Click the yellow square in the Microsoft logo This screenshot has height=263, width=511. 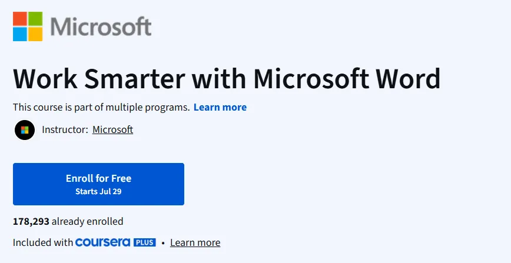(35, 34)
